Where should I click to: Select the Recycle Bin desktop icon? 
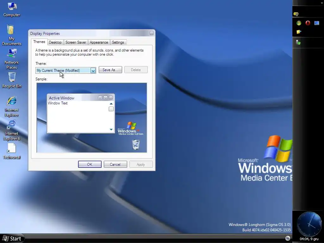pos(12,80)
